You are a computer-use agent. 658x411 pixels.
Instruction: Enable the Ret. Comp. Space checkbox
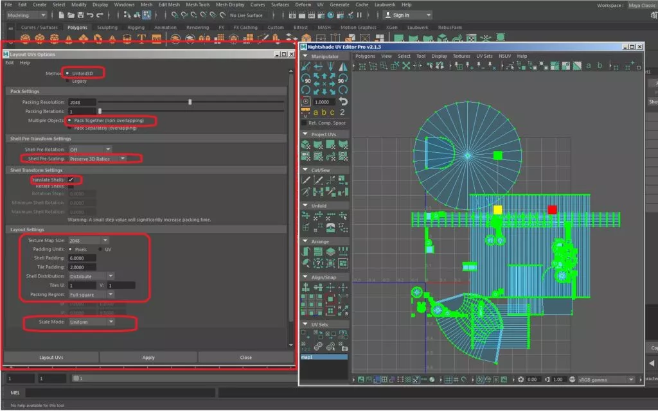click(x=305, y=123)
